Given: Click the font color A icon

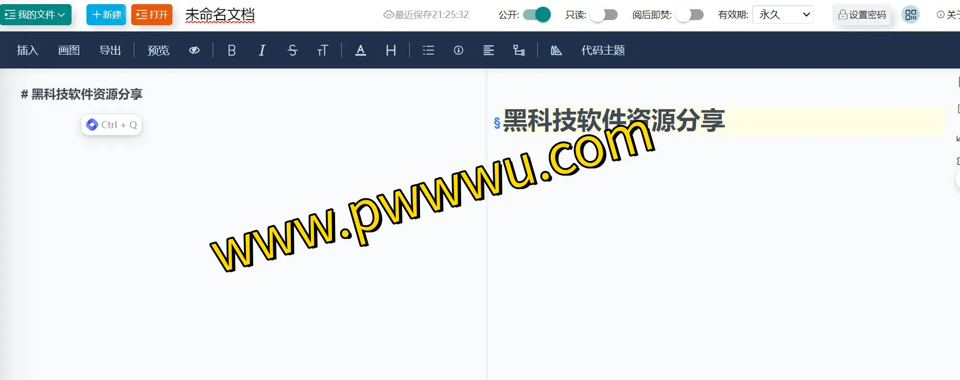Looking at the screenshot, I should [x=360, y=50].
